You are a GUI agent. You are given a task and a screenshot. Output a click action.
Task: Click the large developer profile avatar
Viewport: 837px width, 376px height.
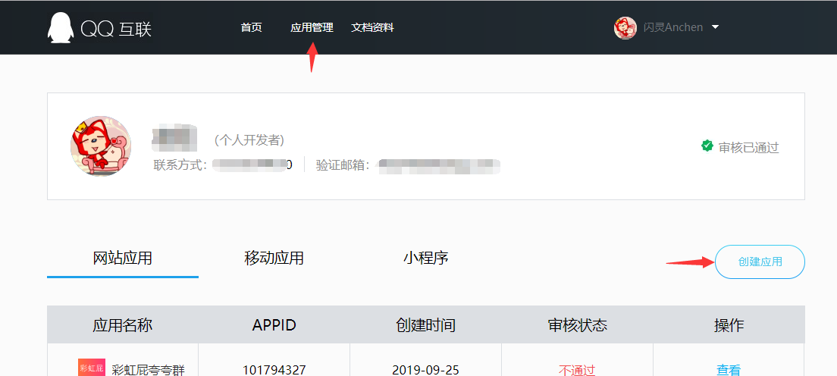point(101,146)
